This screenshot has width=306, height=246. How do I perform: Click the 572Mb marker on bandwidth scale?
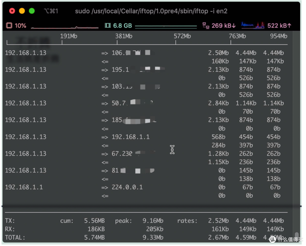tap(182, 36)
